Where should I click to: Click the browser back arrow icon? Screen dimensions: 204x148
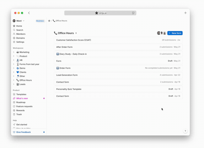[x=29, y=13]
